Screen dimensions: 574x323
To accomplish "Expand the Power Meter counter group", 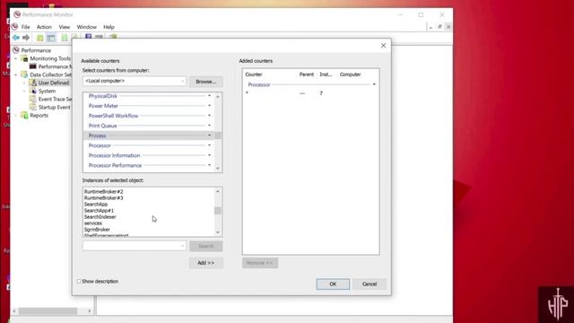I will click(209, 106).
